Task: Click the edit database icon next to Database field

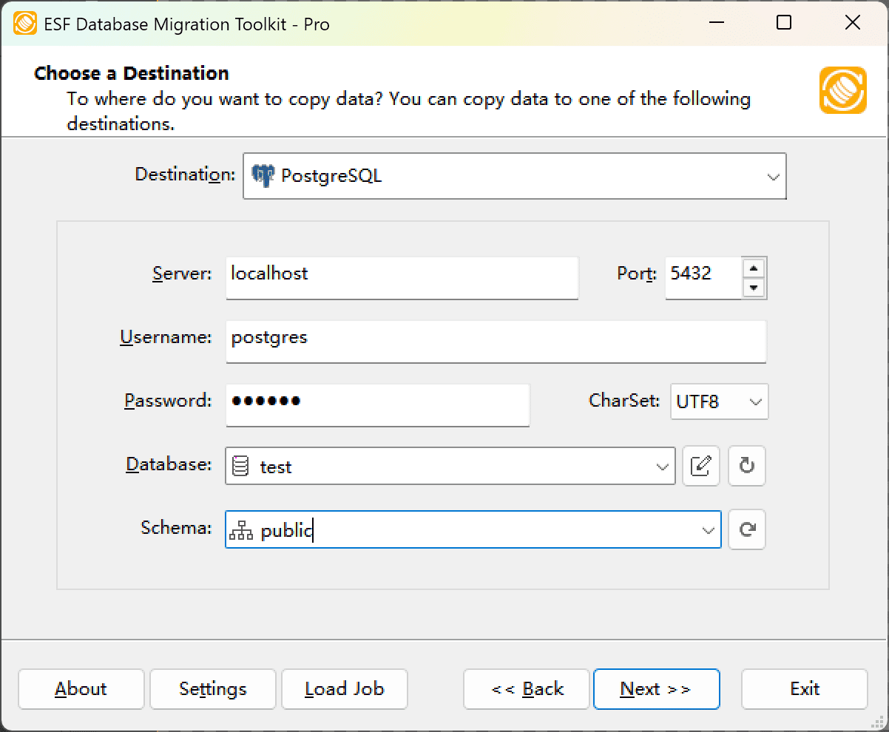Action: click(x=700, y=466)
